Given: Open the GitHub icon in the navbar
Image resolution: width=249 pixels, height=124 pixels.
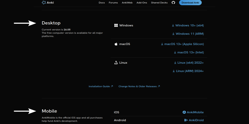Looking at the screenshot, I should (x=173, y=2).
